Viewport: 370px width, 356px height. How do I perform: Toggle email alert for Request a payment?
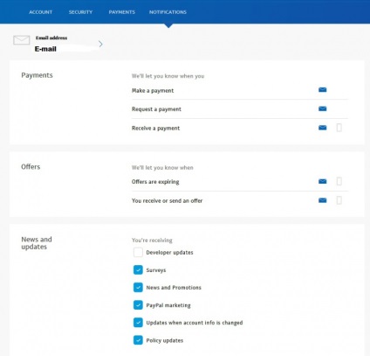click(x=322, y=108)
